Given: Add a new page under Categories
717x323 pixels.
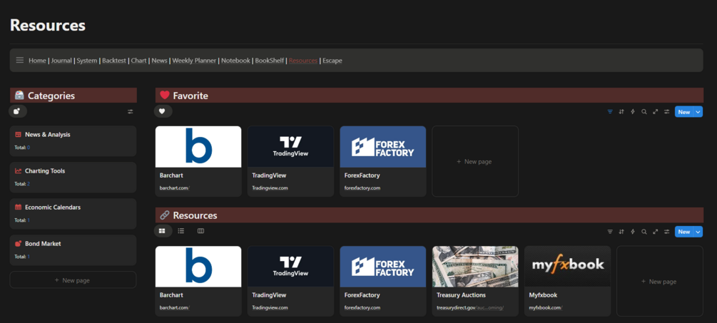Looking at the screenshot, I should tap(73, 280).
